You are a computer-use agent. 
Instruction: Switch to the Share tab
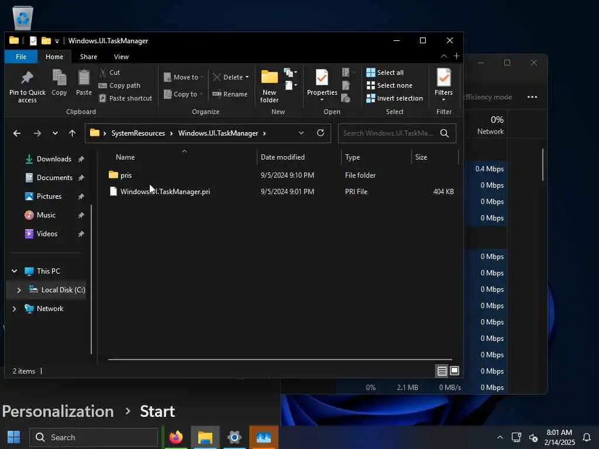pyautogui.click(x=88, y=57)
